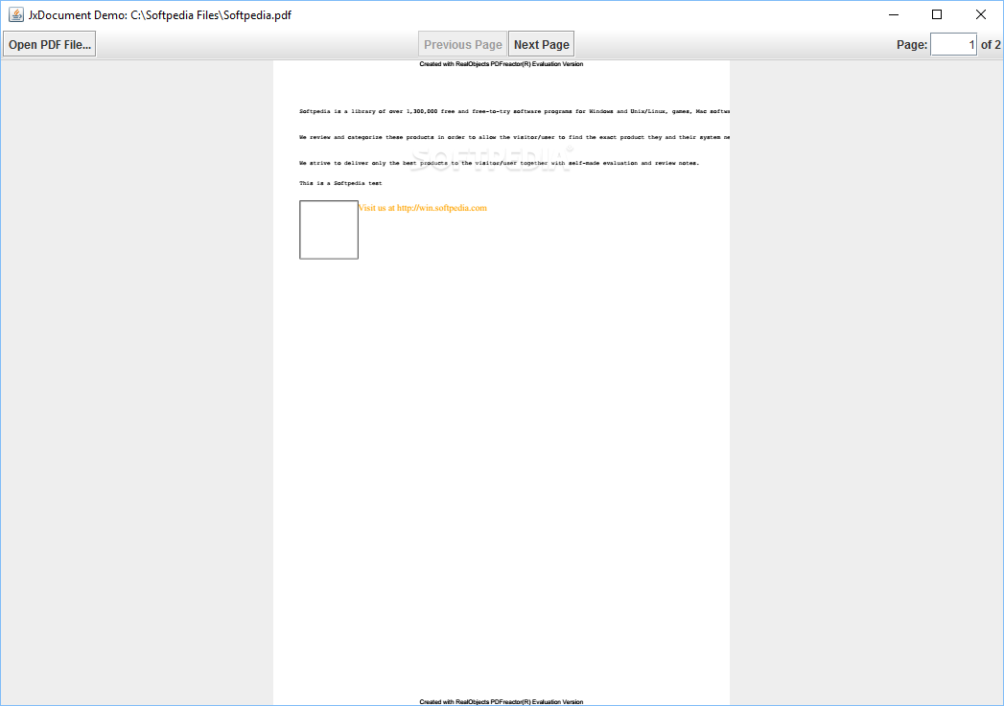Click the top 'Created with RealObjects PDFreactor' header
The width and height of the screenshot is (1004, 706).
click(501, 64)
